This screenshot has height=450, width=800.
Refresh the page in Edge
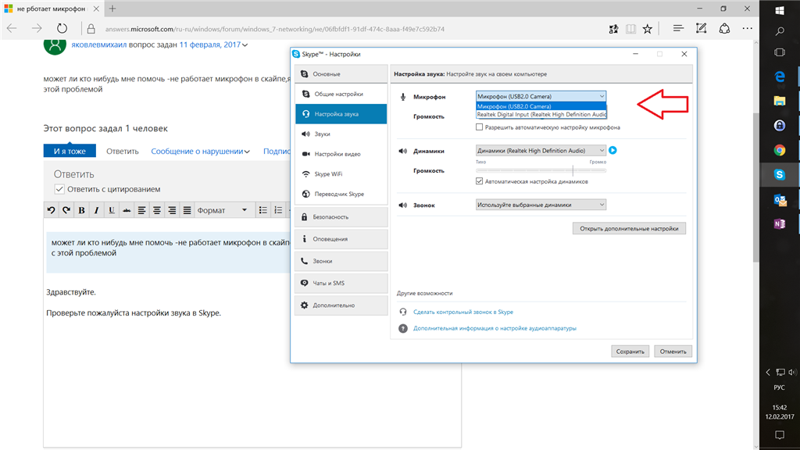62,29
